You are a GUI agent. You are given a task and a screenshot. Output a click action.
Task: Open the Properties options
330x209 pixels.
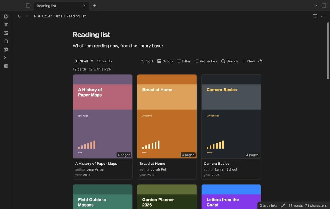point(206,61)
